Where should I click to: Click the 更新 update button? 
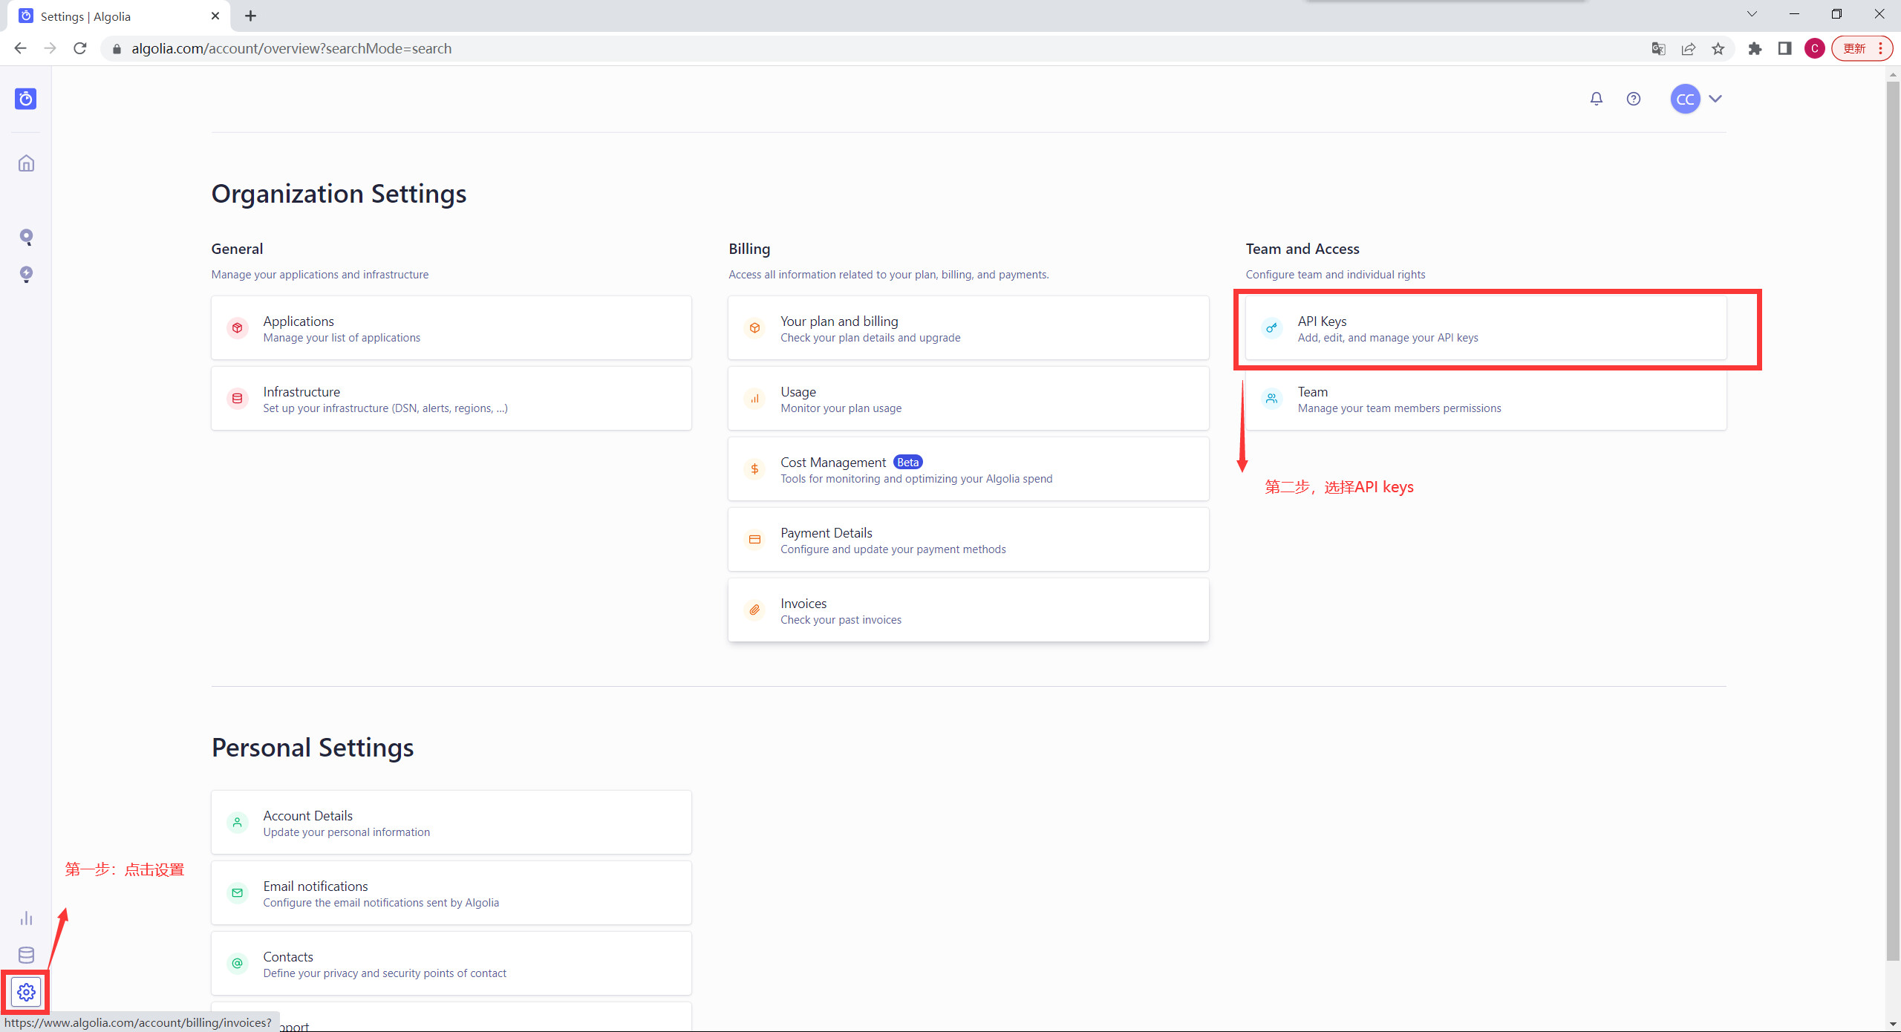click(x=1862, y=48)
